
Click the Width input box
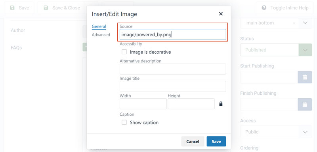pyautogui.click(x=143, y=104)
